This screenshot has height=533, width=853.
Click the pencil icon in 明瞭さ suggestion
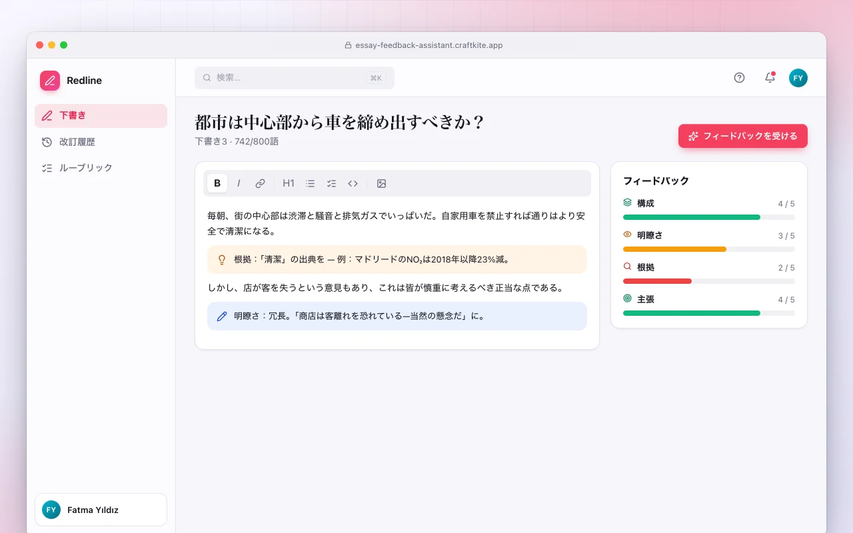point(222,316)
